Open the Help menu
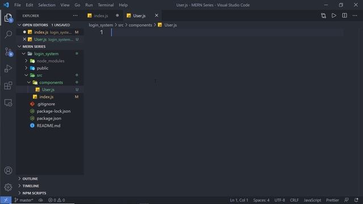The image size is (363, 204). pyautogui.click(x=123, y=5)
